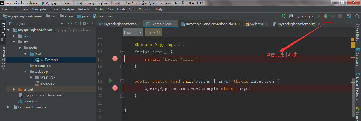Image resolution: width=361 pixels, height=121 pixels.
Task: Switch to the web.xml editor tab
Action: tap(257, 24)
